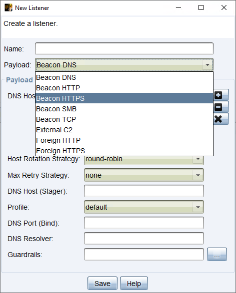Close the New Listener dialog

(x=224, y=7)
